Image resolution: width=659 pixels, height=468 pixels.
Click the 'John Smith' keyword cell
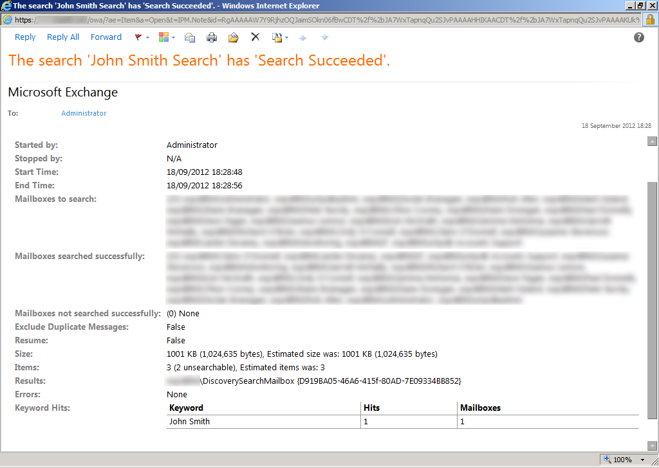[x=190, y=422]
